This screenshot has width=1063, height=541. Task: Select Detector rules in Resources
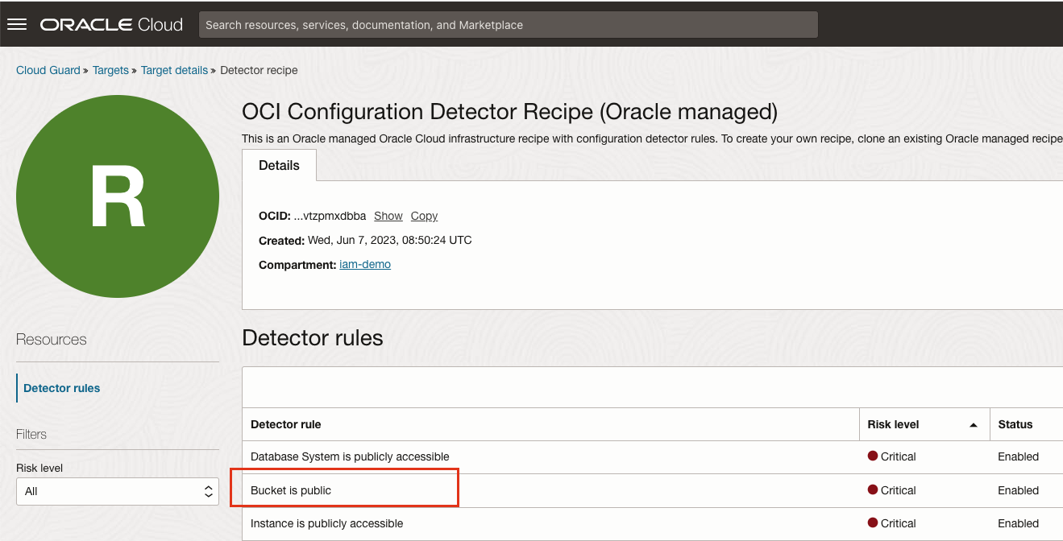(x=62, y=388)
